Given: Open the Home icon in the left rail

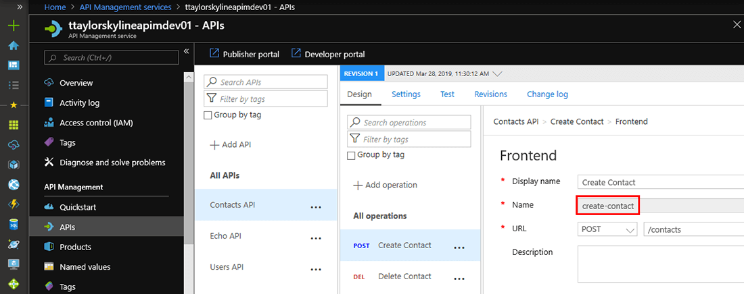Looking at the screenshot, I should [14, 46].
